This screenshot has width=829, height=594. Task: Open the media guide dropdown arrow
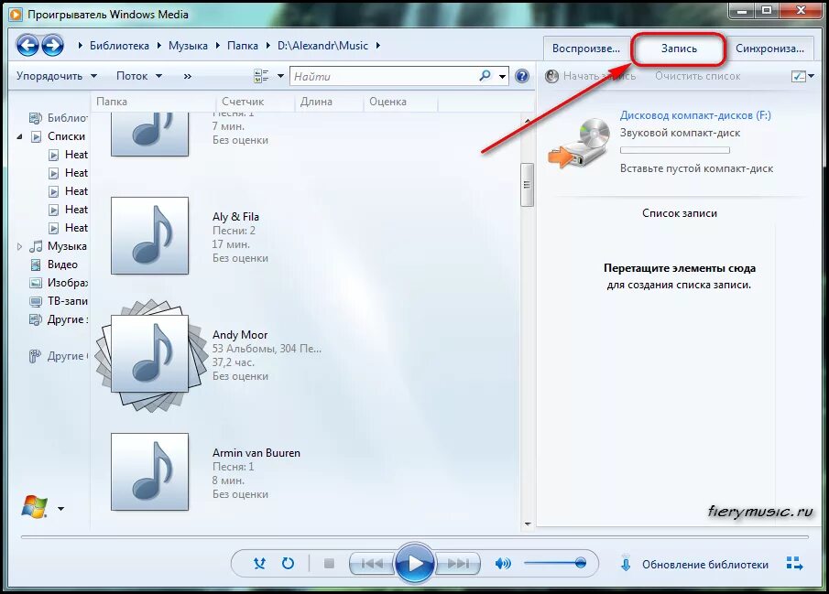click(x=60, y=509)
